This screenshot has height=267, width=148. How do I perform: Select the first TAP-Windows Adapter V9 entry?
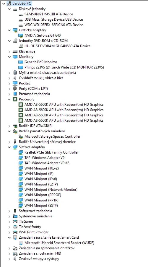click(x=44, y=158)
